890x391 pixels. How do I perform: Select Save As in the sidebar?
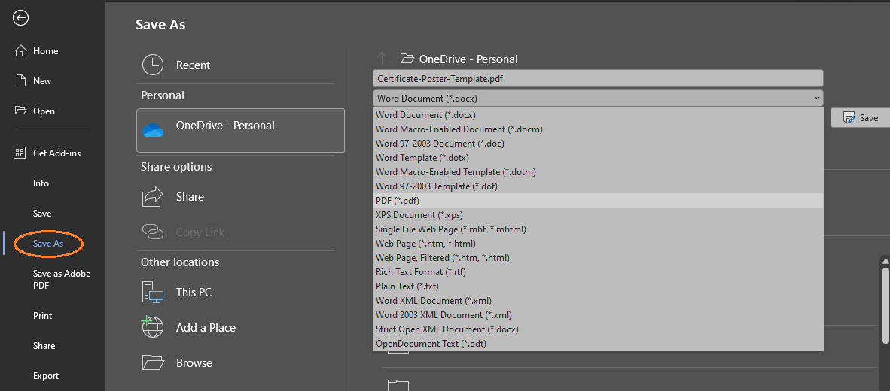click(48, 244)
